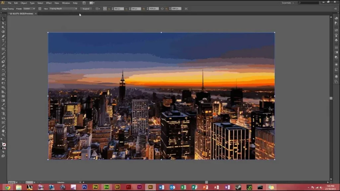Open the Preset dropdown showing Custom

(29, 9)
